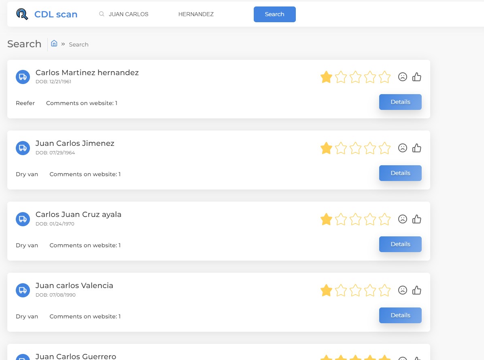Screen dimensions: 484x360
Task: Click sad face icon for Carlos Juan Cruz ayala
Action: coord(402,219)
